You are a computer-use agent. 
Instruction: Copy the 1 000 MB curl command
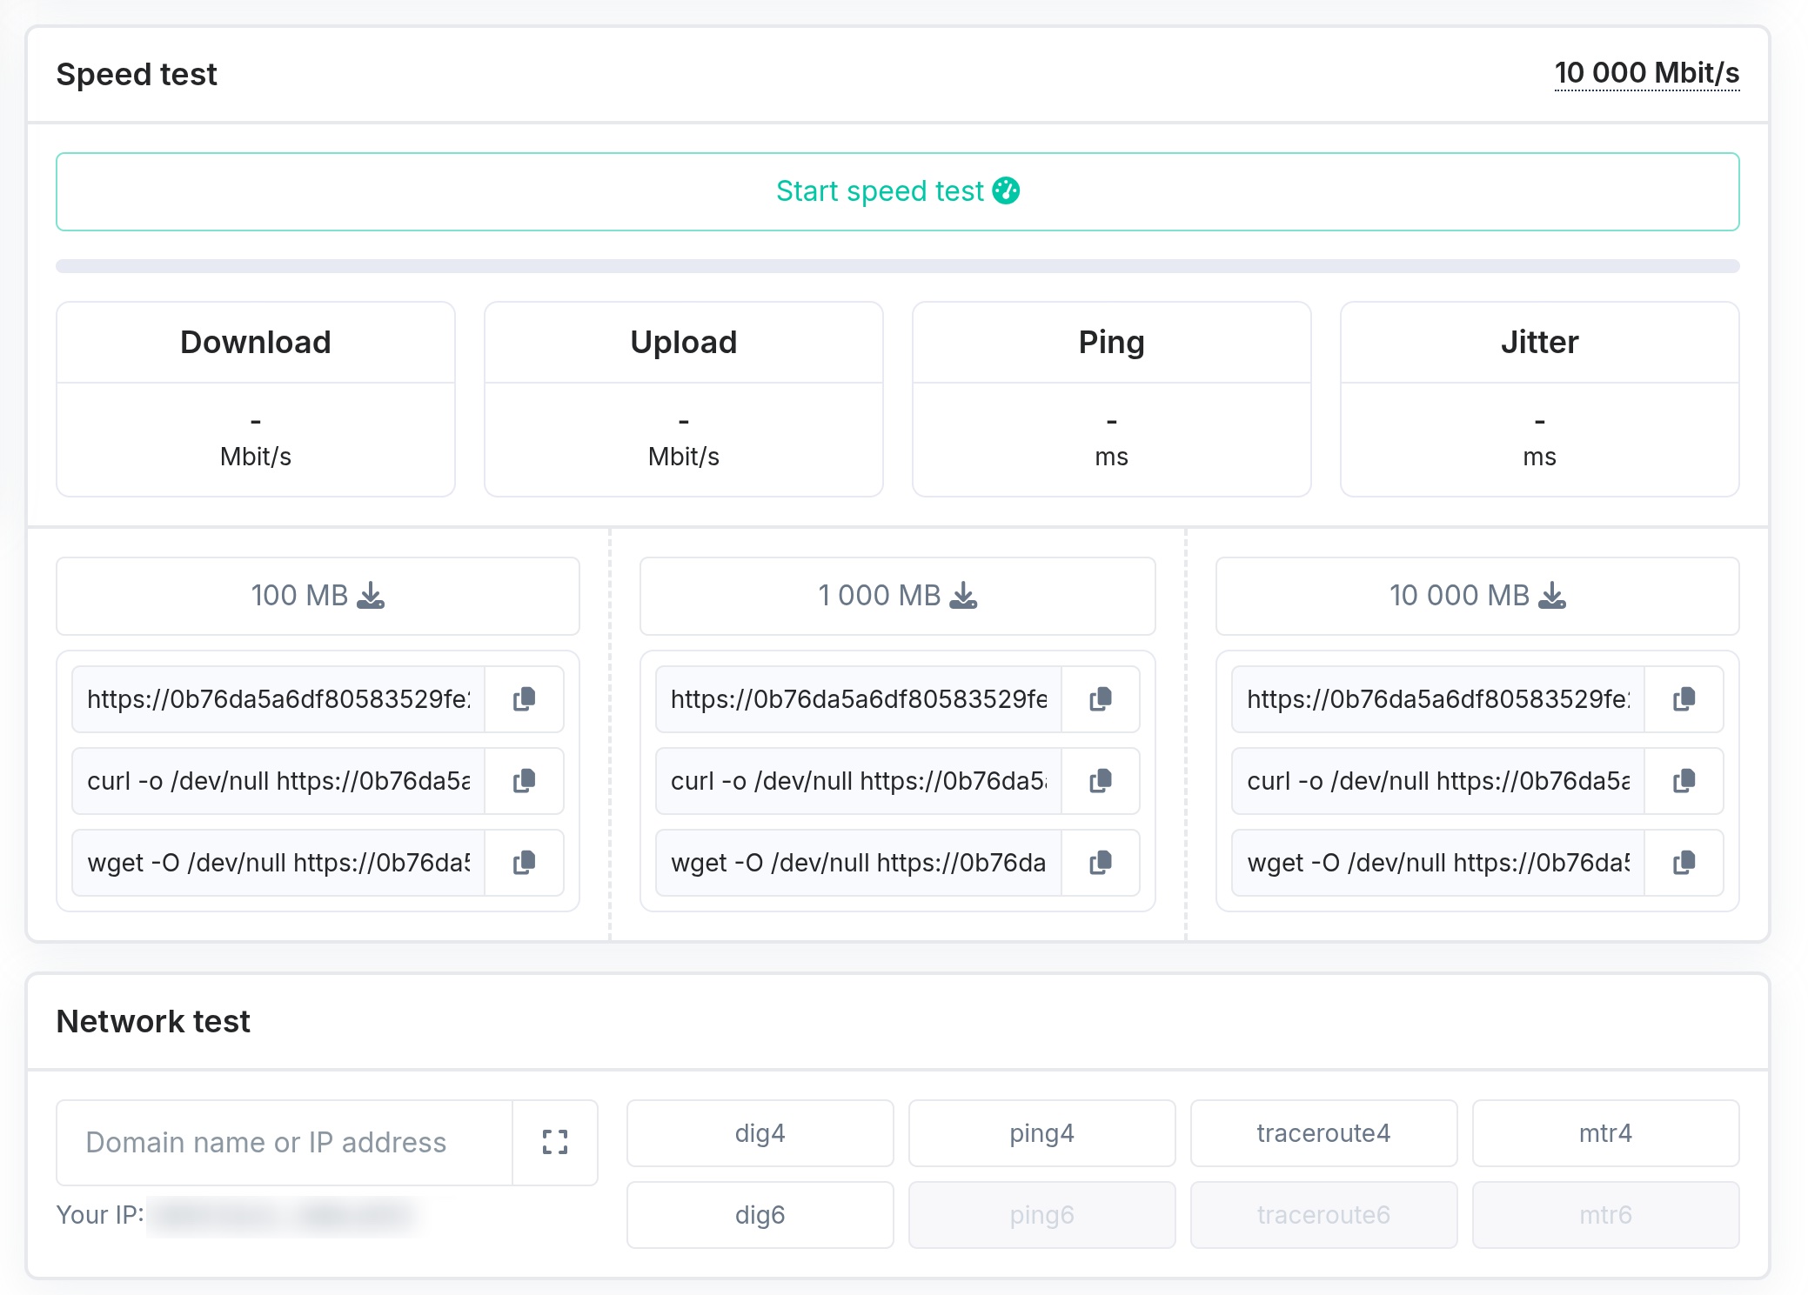(1100, 781)
